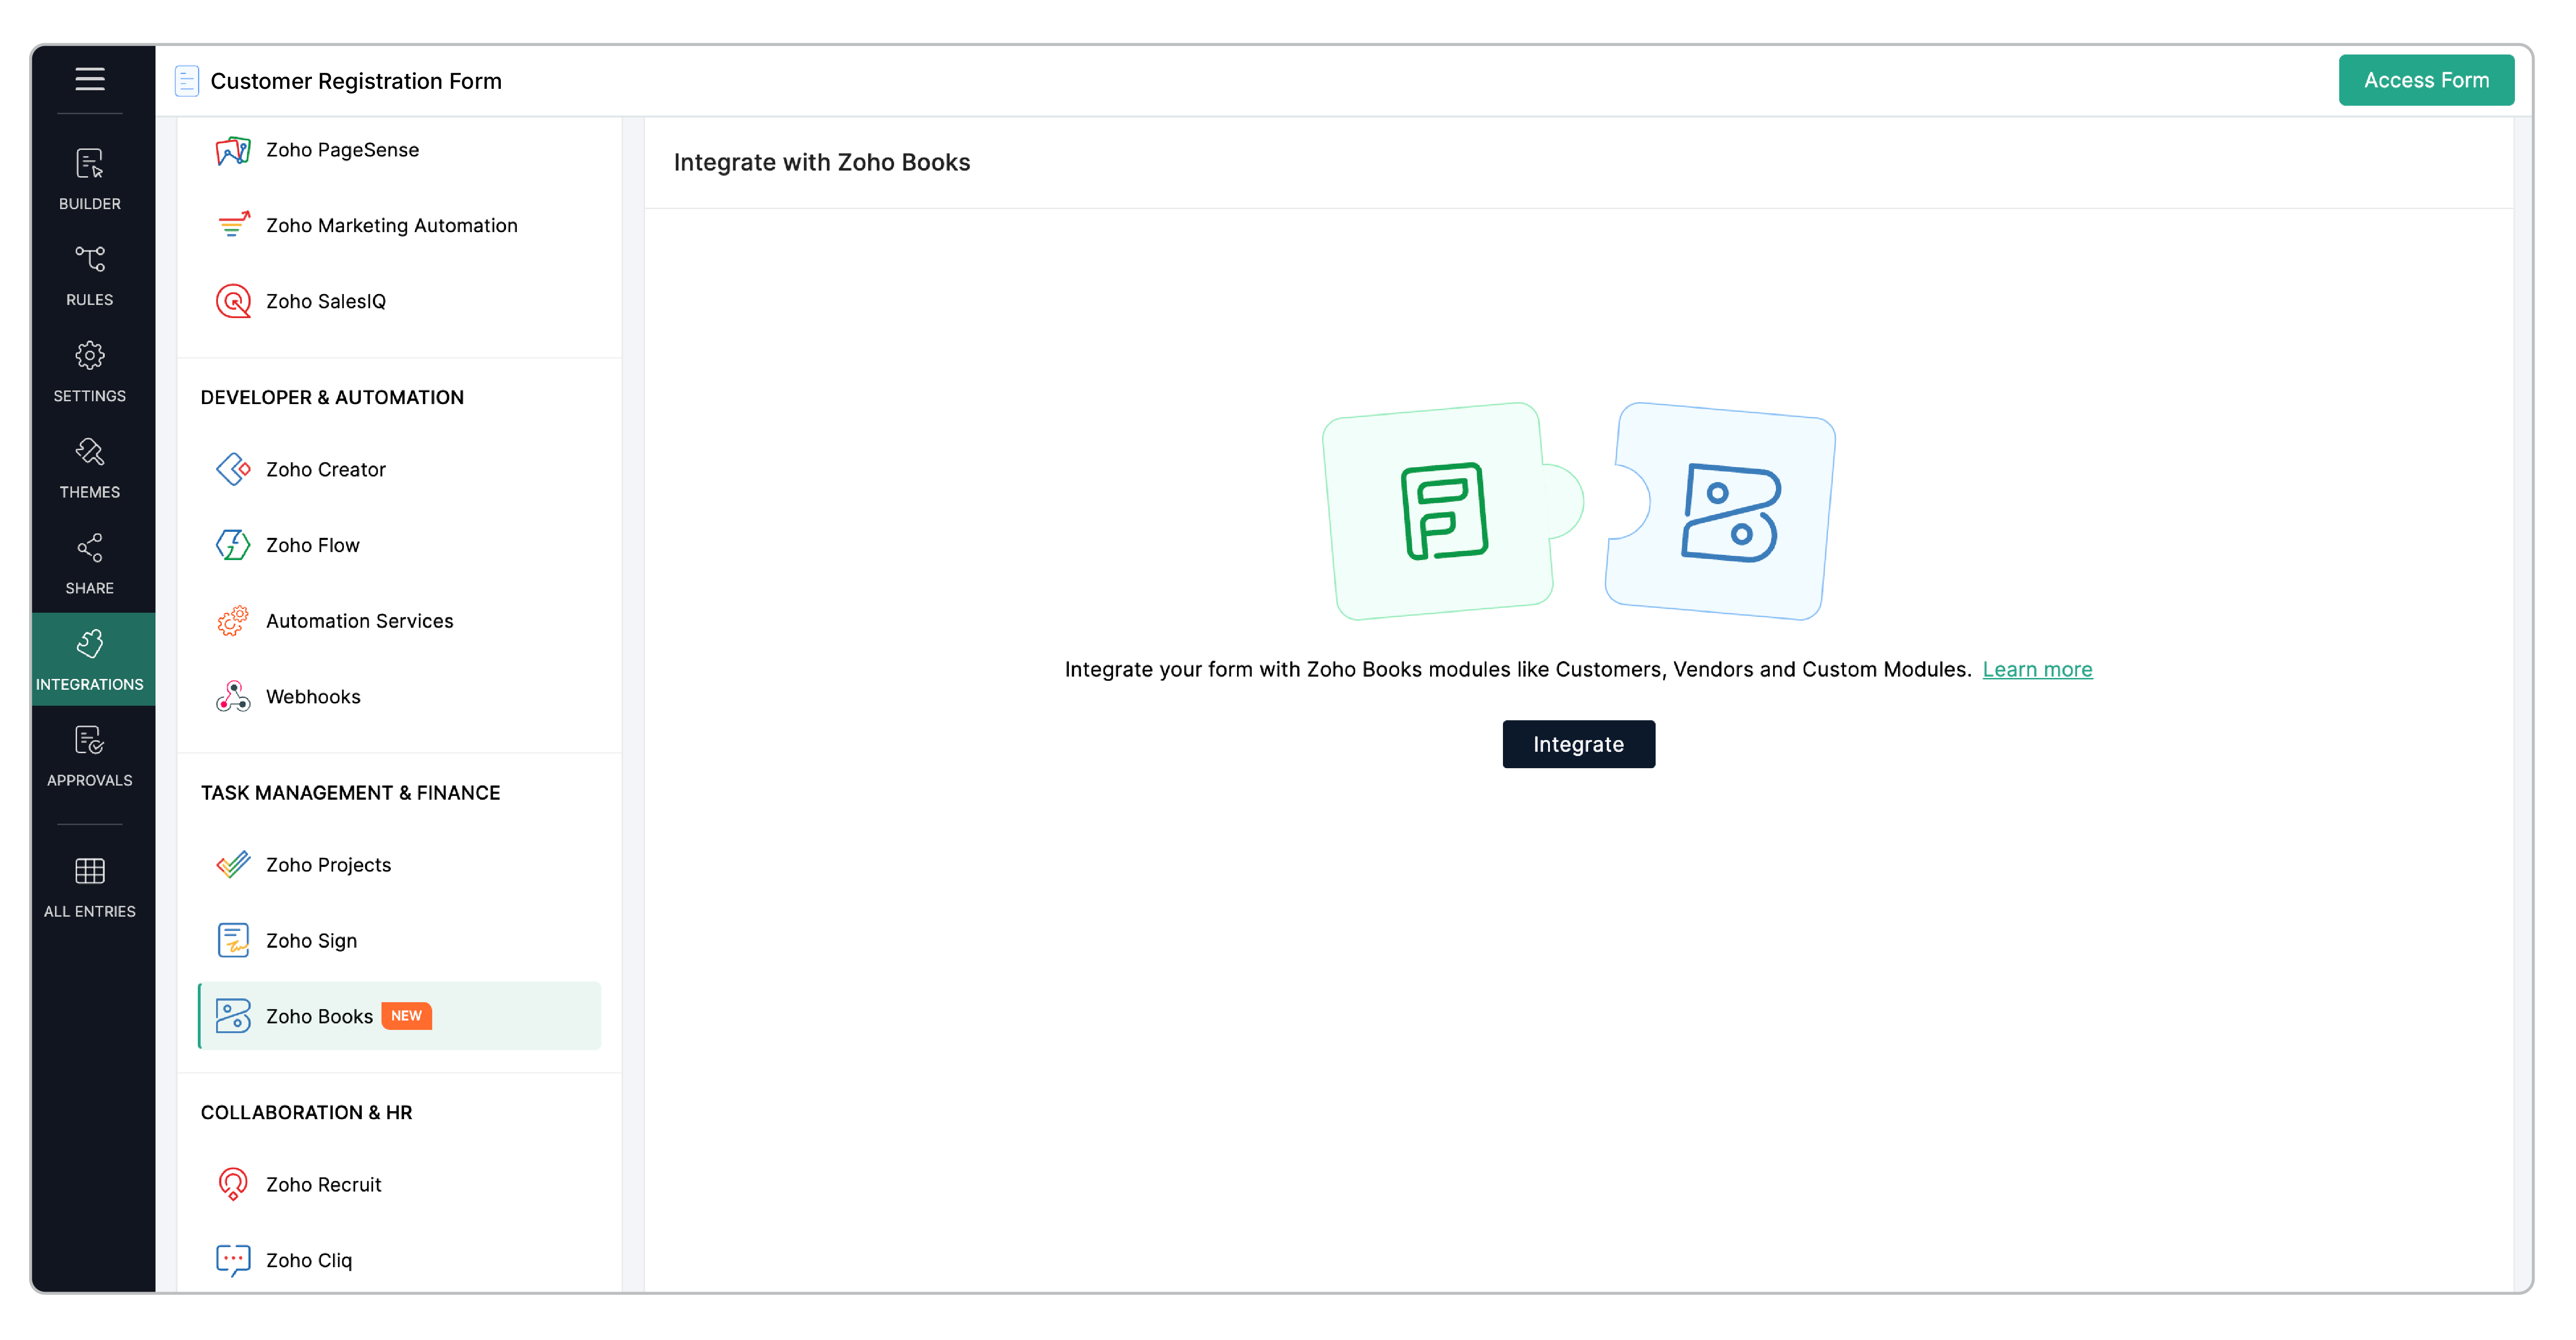Click the Access Form button

click(x=2427, y=80)
